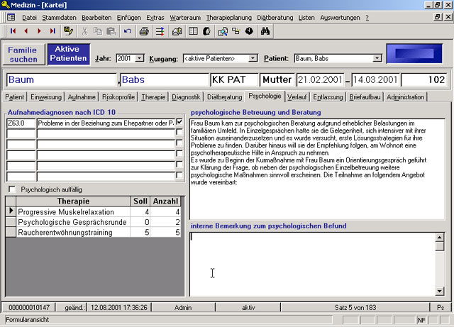Select the Progressive Muskelrelaxation row
The height and width of the screenshot is (327, 454).
coord(93,211)
